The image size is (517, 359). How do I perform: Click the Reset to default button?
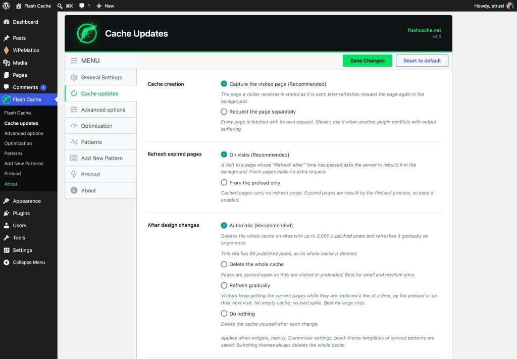point(422,61)
